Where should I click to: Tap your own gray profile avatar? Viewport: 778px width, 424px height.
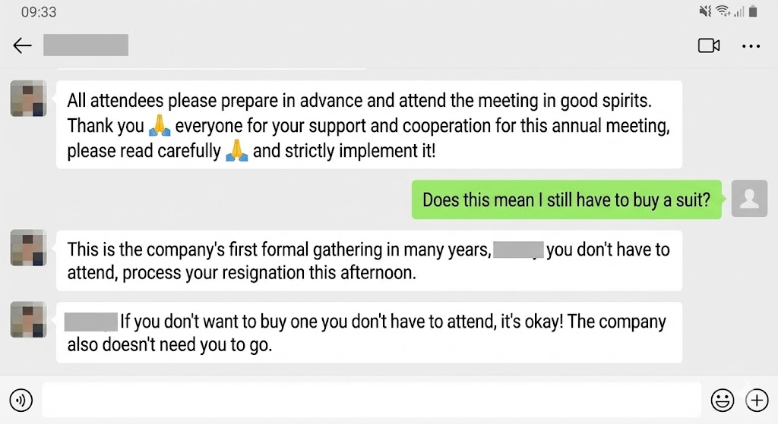[749, 199]
